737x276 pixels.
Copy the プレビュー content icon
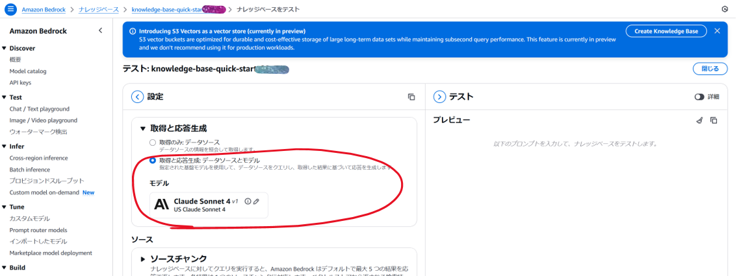[x=714, y=121]
